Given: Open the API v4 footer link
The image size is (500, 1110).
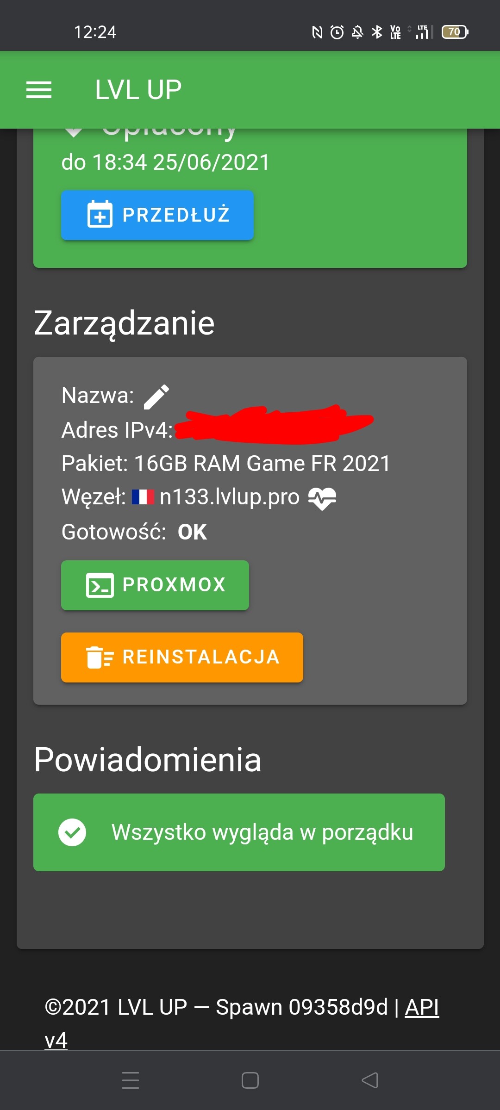Looking at the screenshot, I should (x=242, y=1023).
